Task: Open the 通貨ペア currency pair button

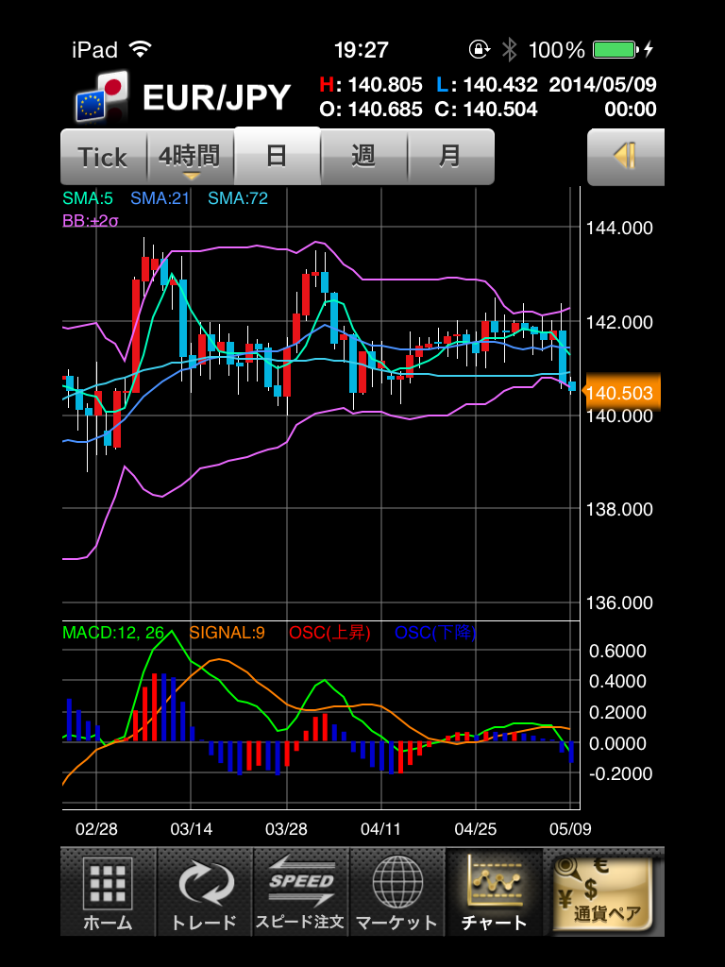Action: coord(604,893)
